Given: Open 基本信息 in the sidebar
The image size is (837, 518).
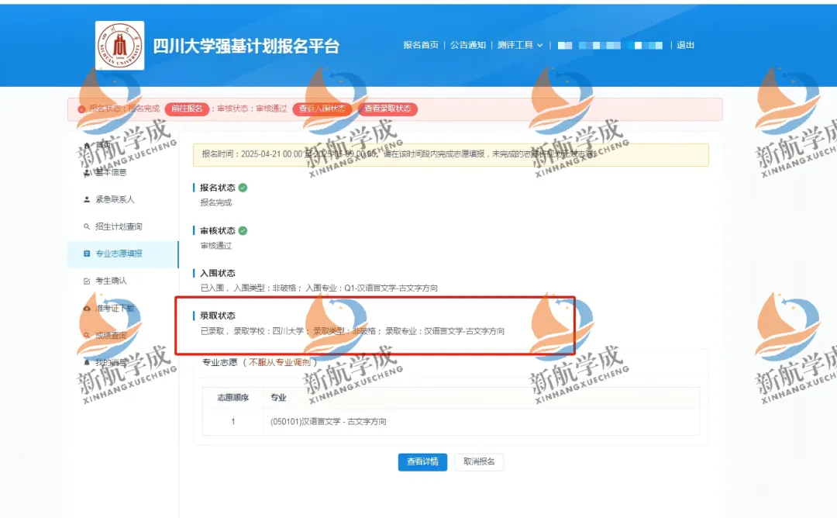Looking at the screenshot, I should [110, 172].
